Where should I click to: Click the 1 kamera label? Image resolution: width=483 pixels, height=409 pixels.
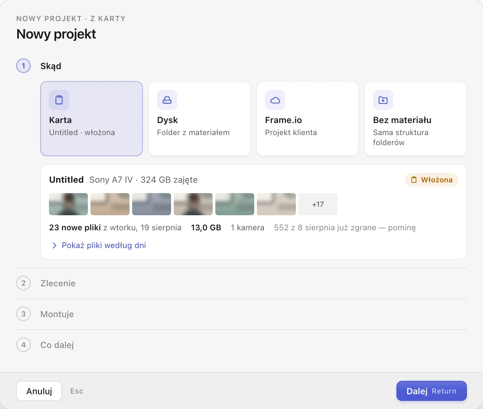click(x=248, y=228)
